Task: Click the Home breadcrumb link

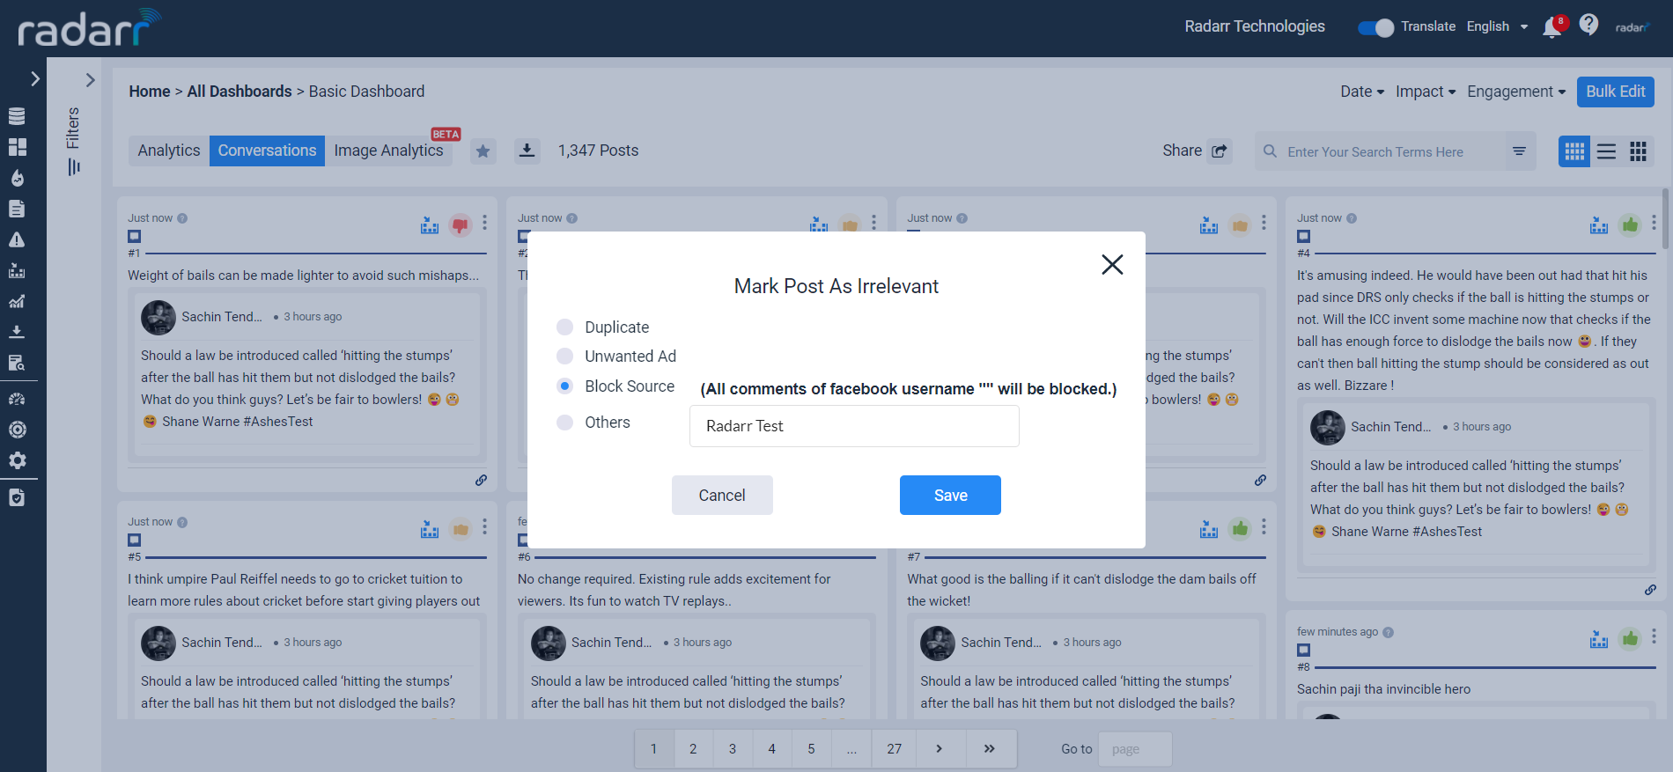Action: tap(150, 92)
